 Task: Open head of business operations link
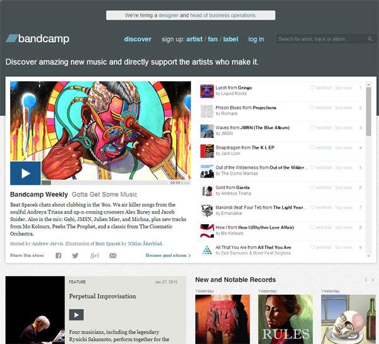pyautogui.click(x=223, y=15)
